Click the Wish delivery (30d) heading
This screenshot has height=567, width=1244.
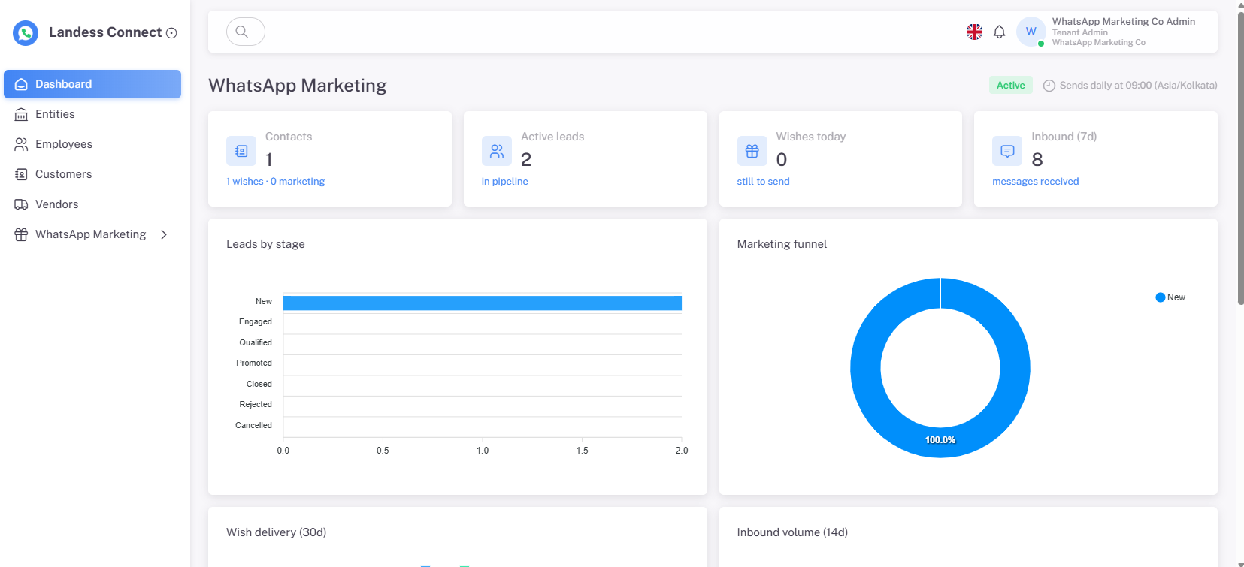[276, 532]
